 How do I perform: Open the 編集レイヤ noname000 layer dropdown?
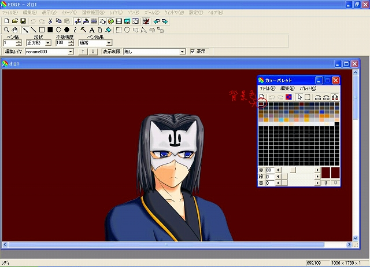[x=71, y=52]
